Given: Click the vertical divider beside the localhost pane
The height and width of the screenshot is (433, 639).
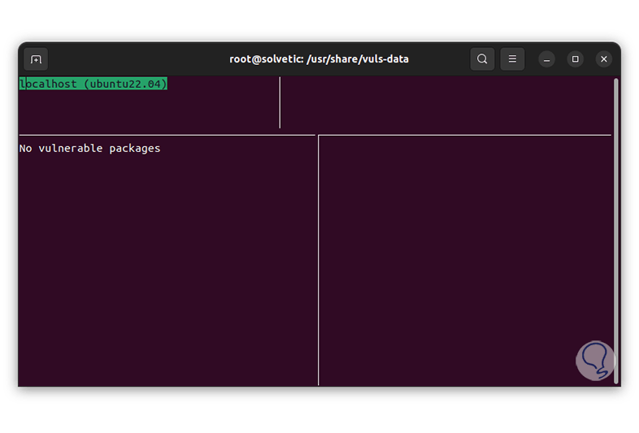Looking at the screenshot, I should 280,103.
